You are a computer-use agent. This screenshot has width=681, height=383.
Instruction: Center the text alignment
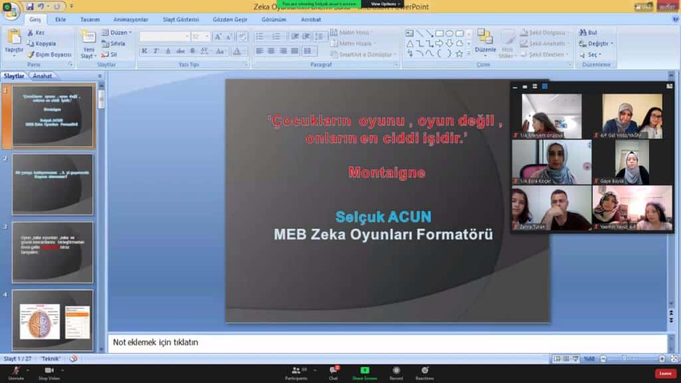(271, 51)
